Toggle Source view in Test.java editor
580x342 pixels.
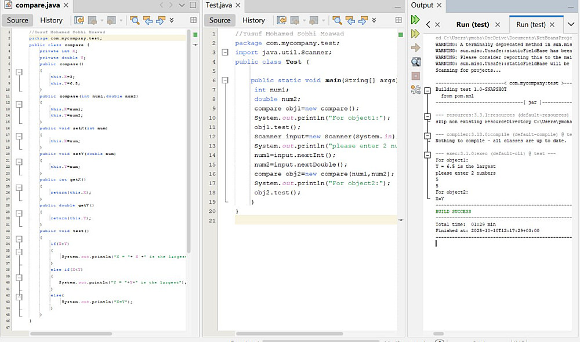[220, 20]
